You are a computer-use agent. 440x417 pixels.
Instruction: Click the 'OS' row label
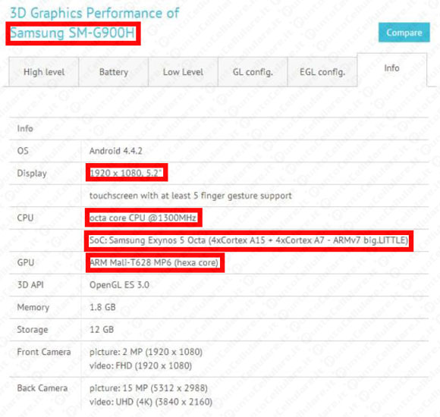pyautogui.click(x=23, y=151)
